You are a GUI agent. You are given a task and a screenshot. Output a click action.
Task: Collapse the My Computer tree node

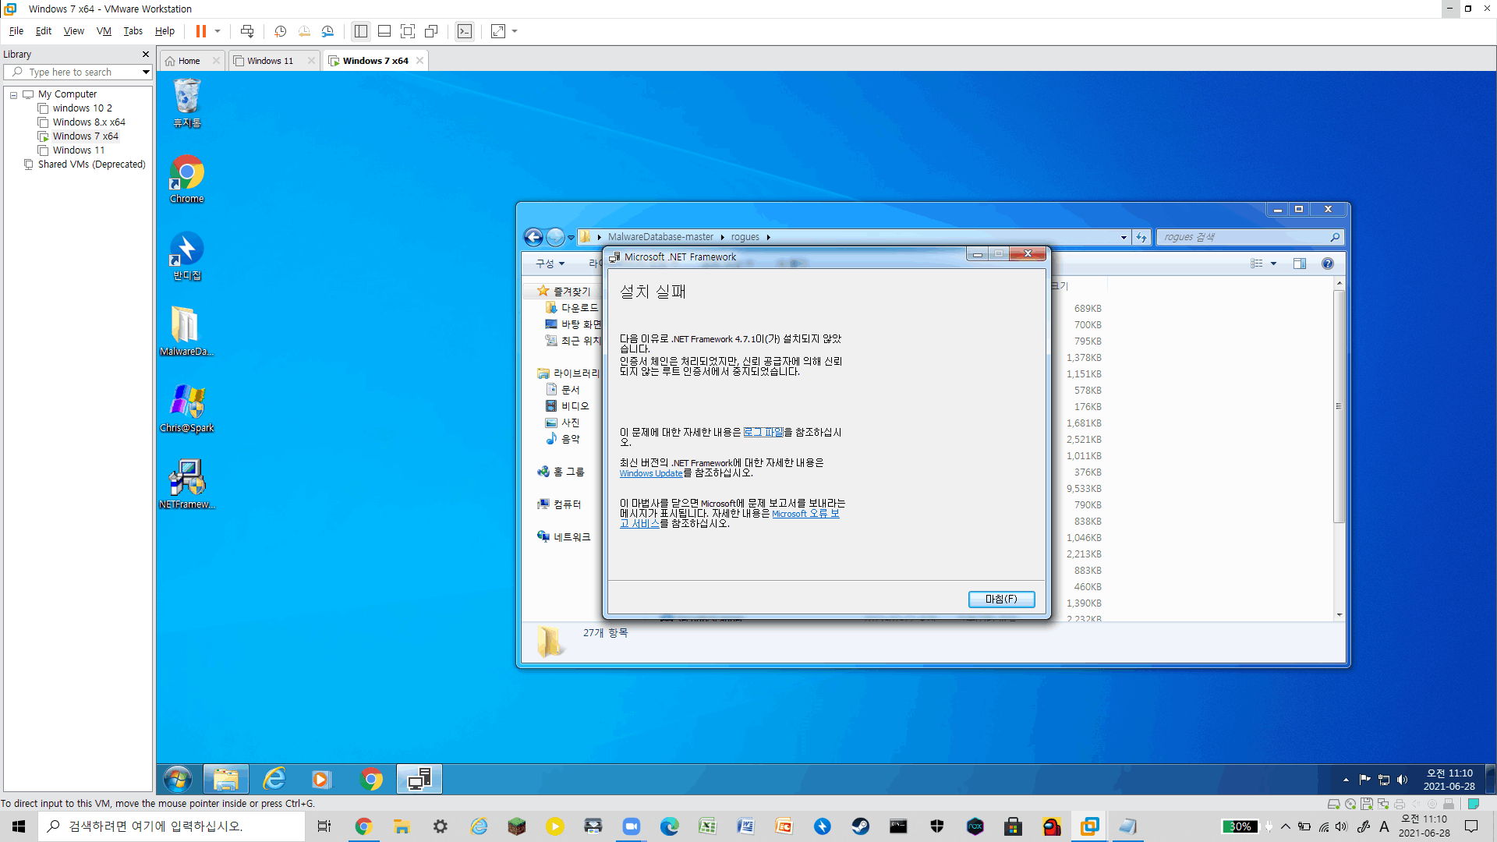[x=13, y=94]
